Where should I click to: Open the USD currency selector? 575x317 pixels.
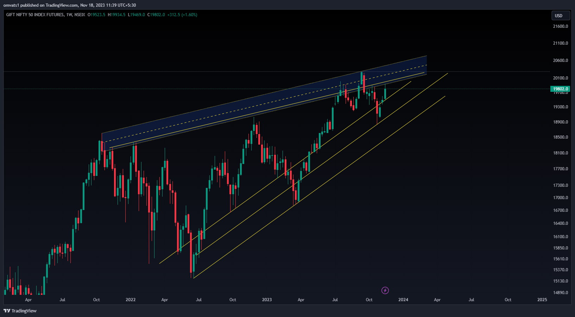561,15
